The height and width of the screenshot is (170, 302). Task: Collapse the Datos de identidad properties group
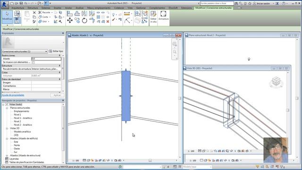pyautogui.click(x=59, y=79)
